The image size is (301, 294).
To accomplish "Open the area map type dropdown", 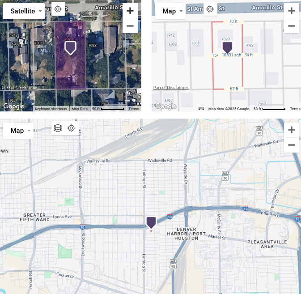I will pyautogui.click(x=18, y=131).
